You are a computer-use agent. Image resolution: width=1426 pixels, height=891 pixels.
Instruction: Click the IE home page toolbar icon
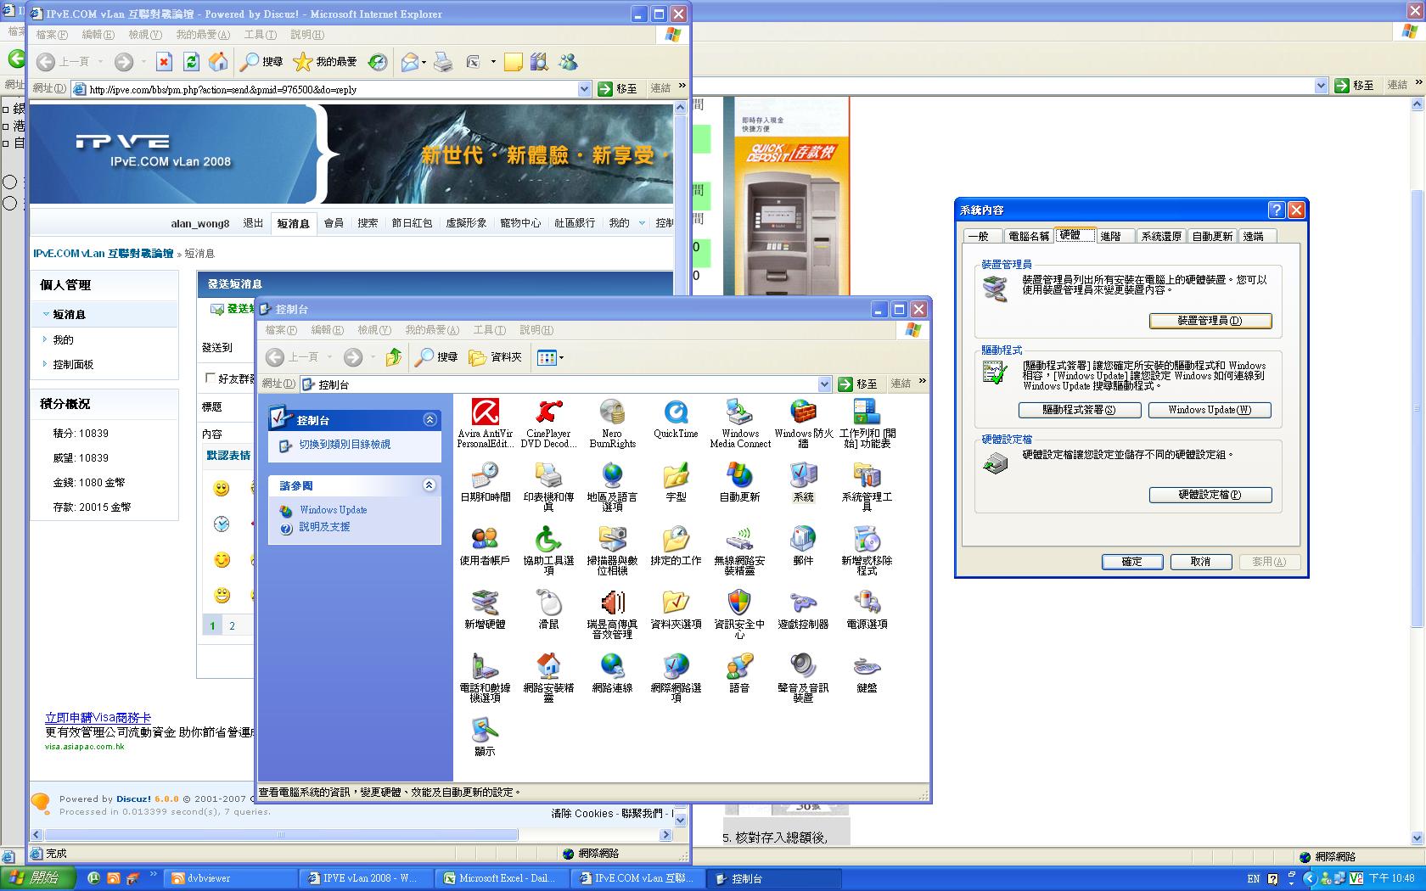(218, 62)
